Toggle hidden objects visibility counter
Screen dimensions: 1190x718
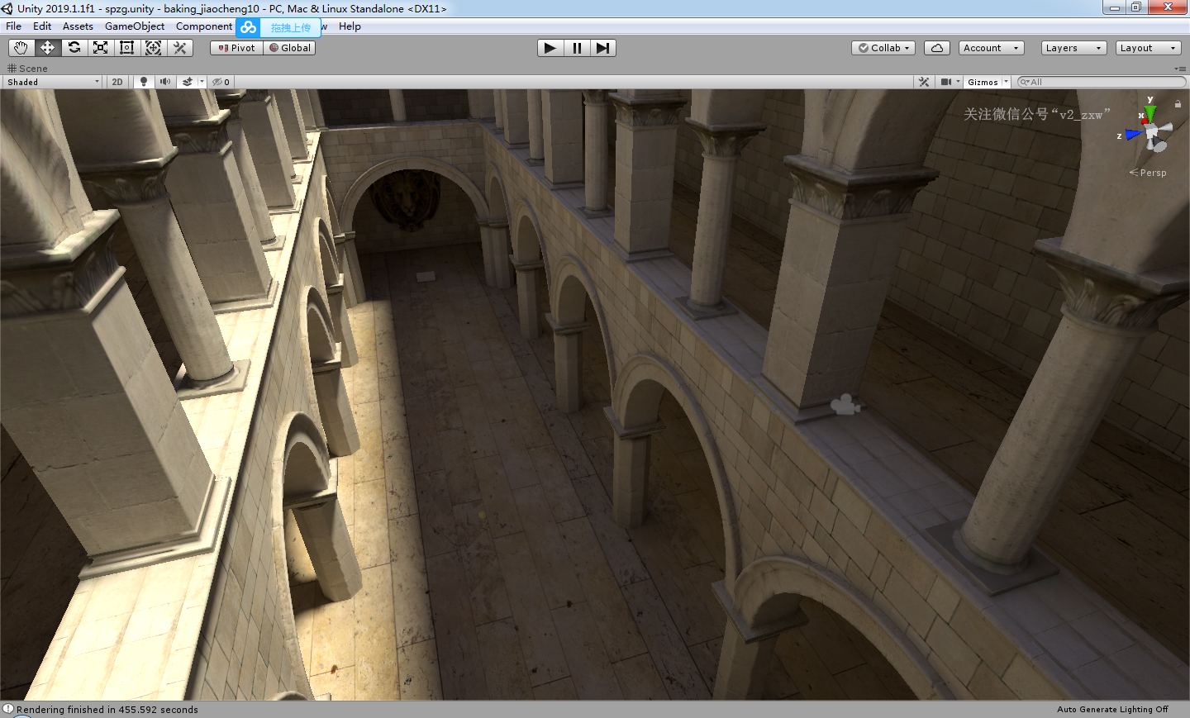click(221, 82)
